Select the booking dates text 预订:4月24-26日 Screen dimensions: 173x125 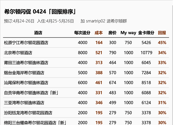pyautogui.click(x=19, y=21)
